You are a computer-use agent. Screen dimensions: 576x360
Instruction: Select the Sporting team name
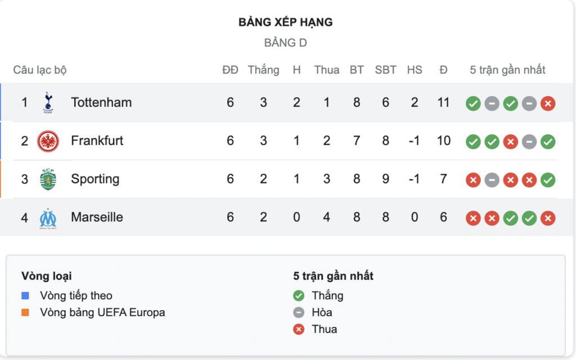(x=95, y=179)
